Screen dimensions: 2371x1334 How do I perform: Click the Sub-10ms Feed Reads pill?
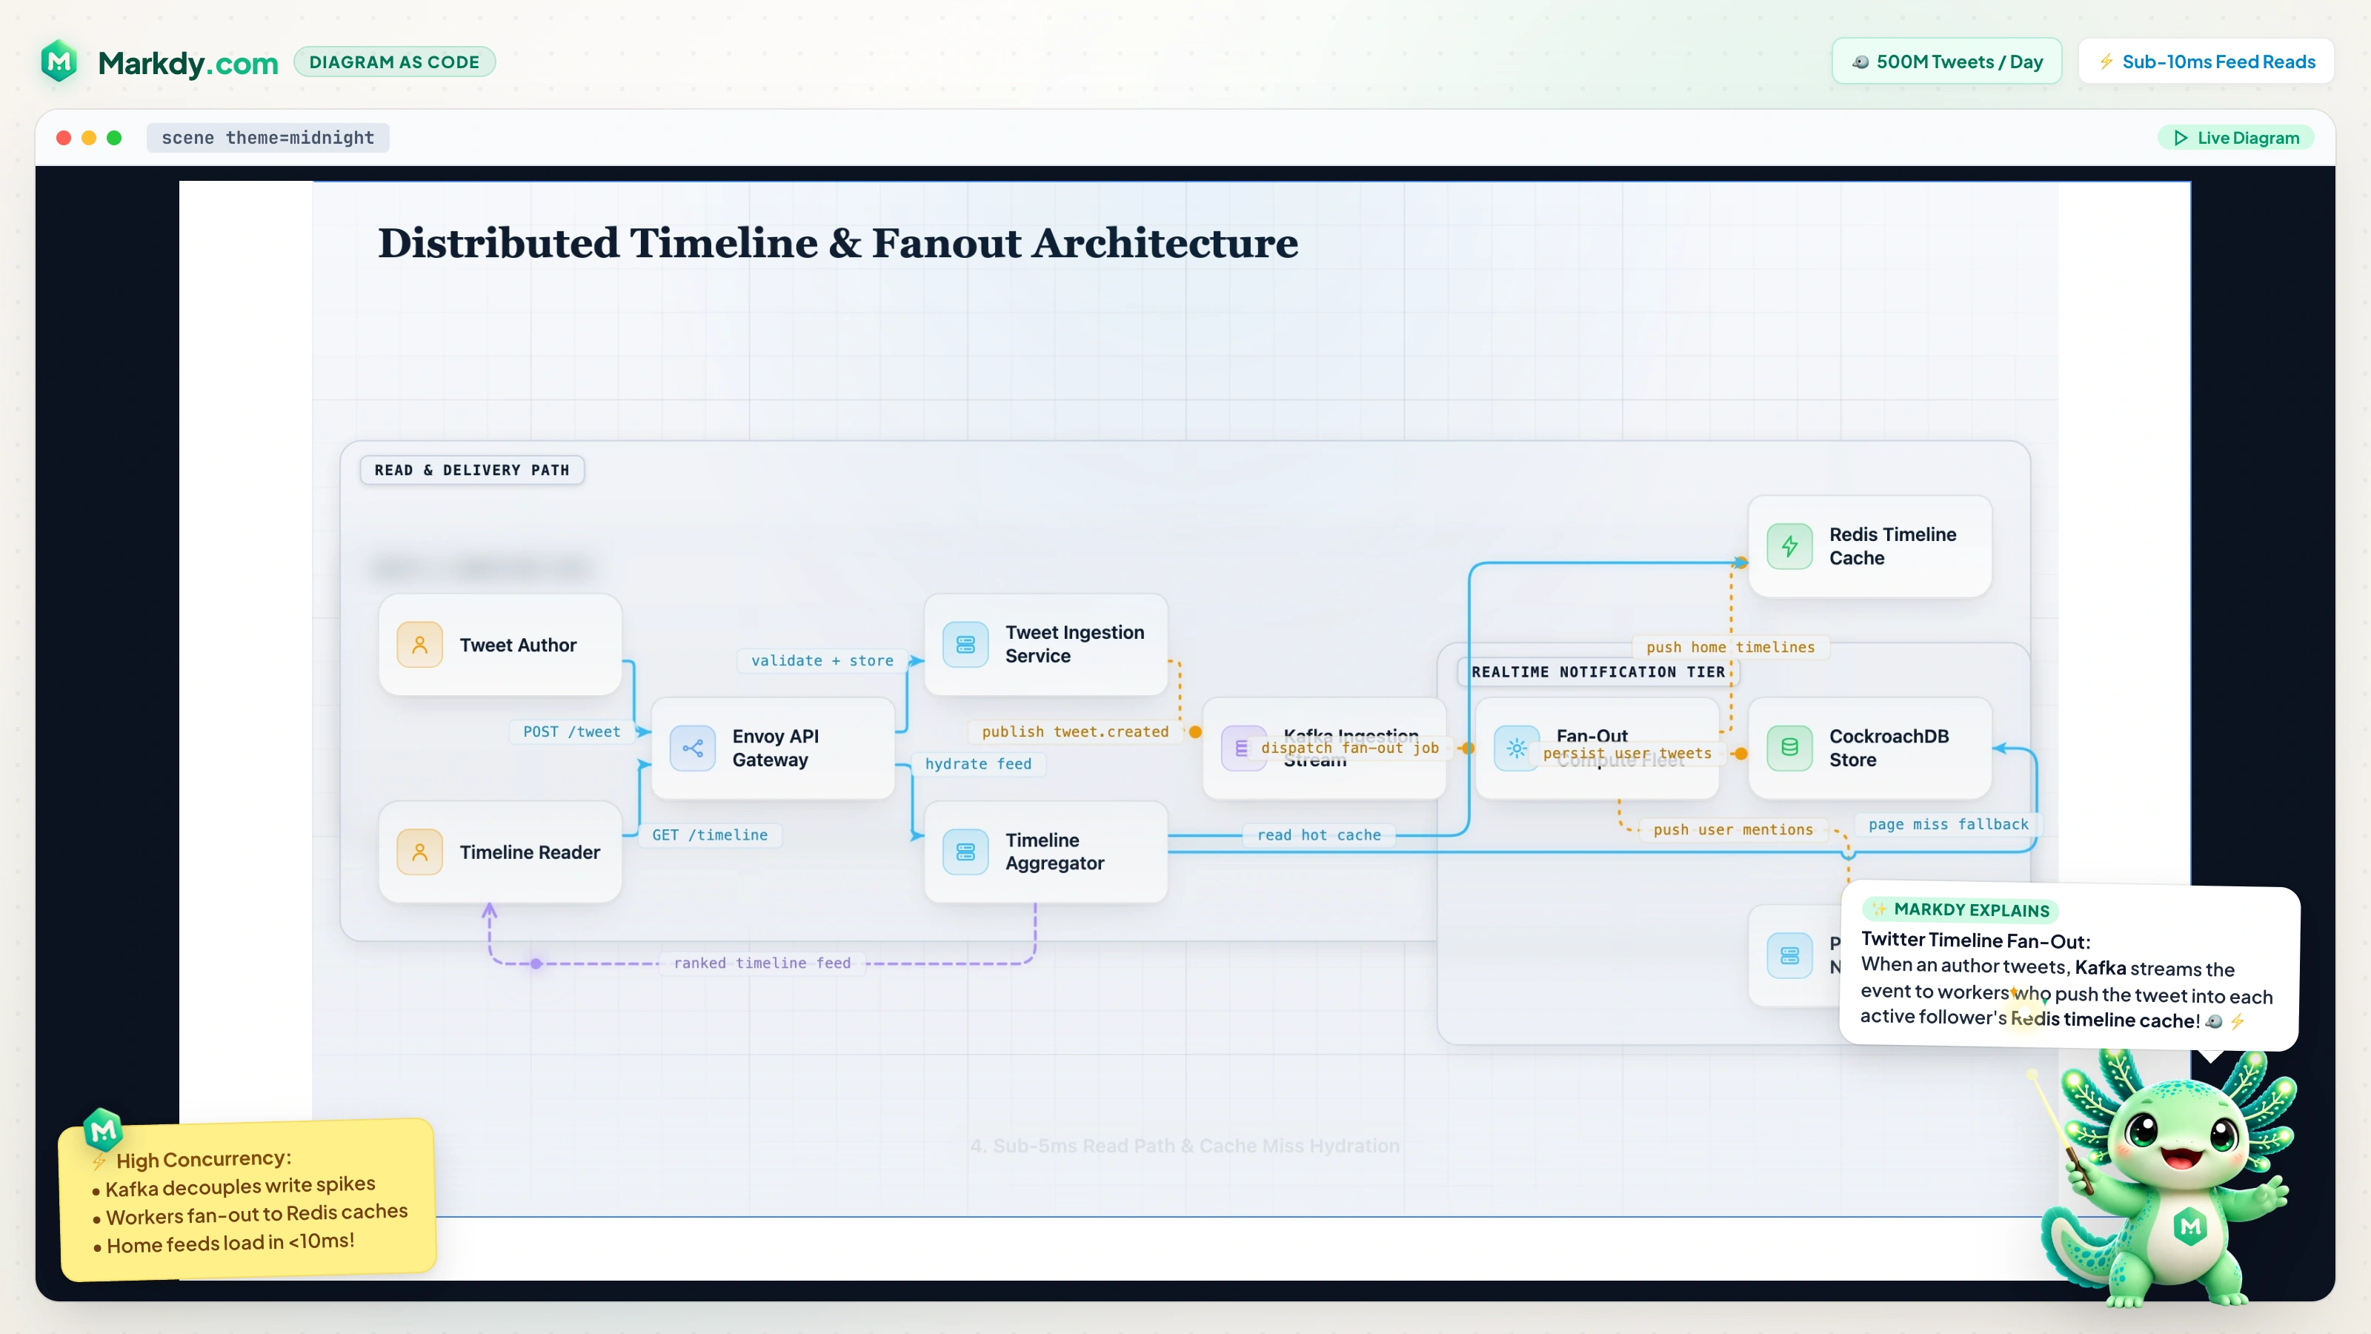(x=2205, y=62)
